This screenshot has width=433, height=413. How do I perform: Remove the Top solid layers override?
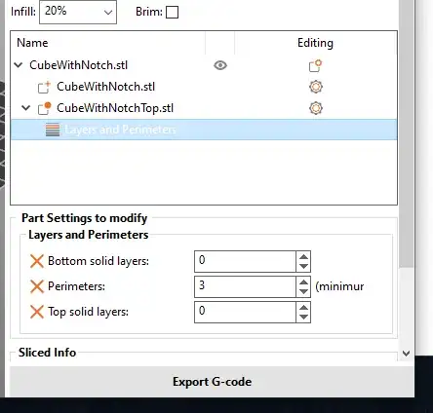[37, 312]
